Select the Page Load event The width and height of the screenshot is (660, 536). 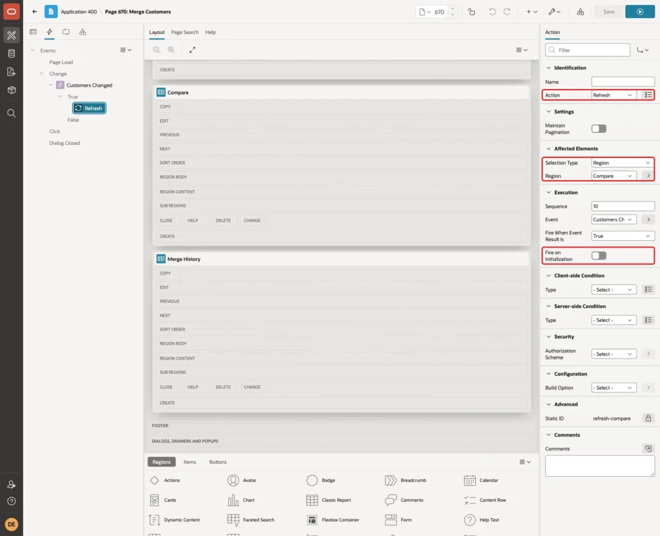61,62
